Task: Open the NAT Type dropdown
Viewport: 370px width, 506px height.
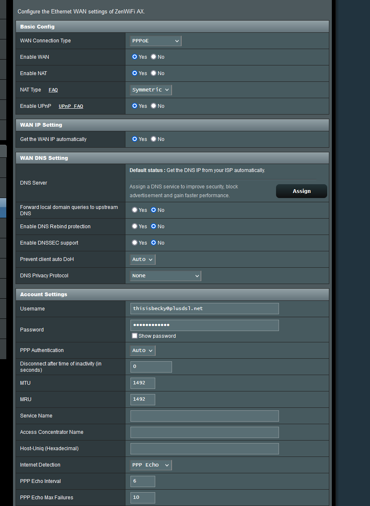Action: [150, 89]
